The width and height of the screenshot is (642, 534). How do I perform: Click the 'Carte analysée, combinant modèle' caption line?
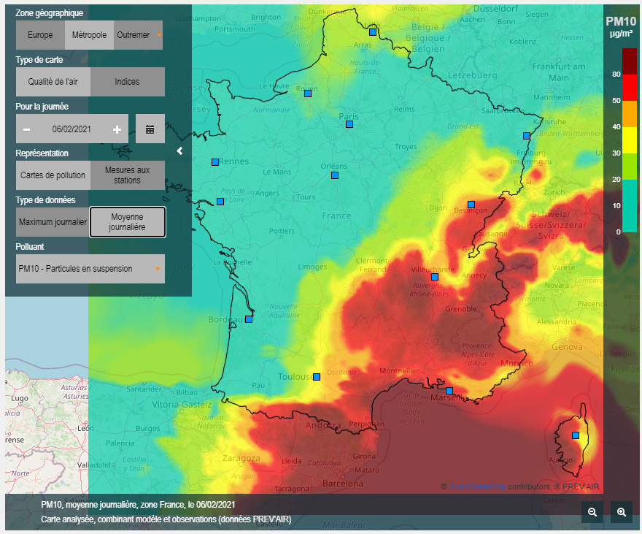166,519
